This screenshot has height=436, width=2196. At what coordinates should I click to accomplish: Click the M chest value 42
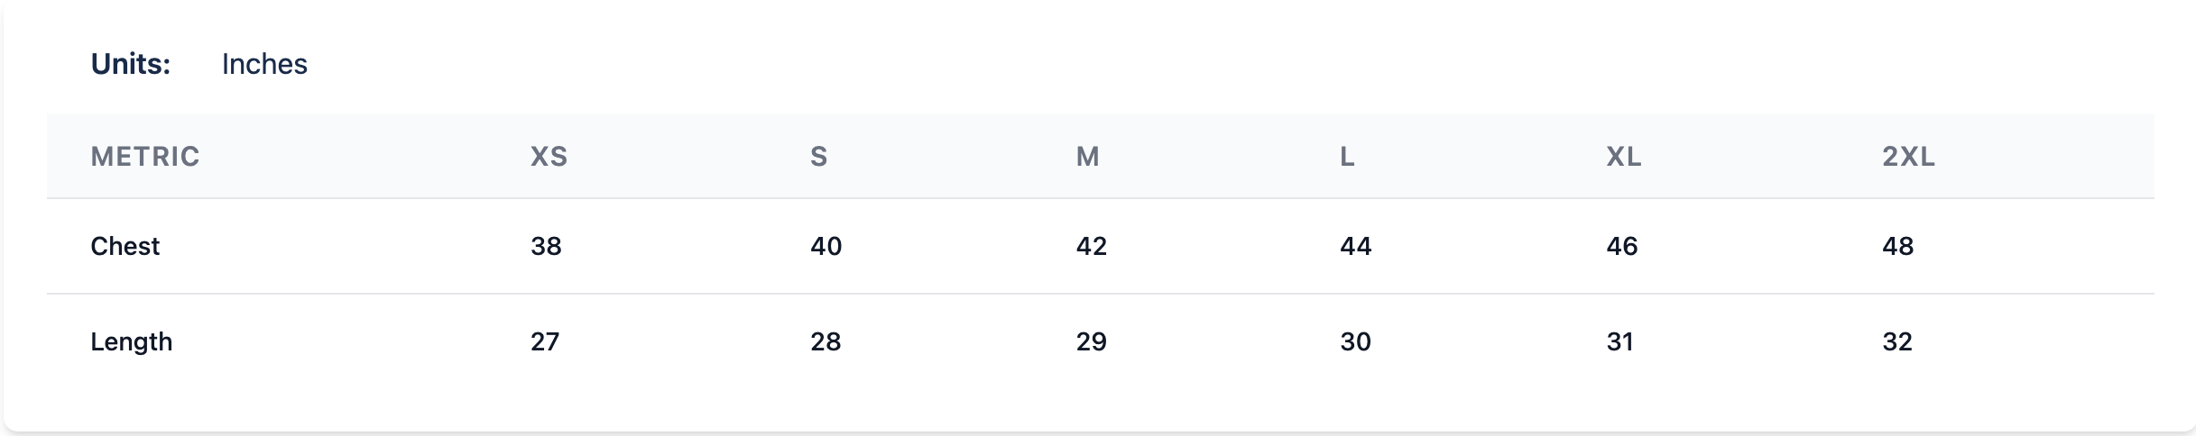pyautogui.click(x=1091, y=246)
